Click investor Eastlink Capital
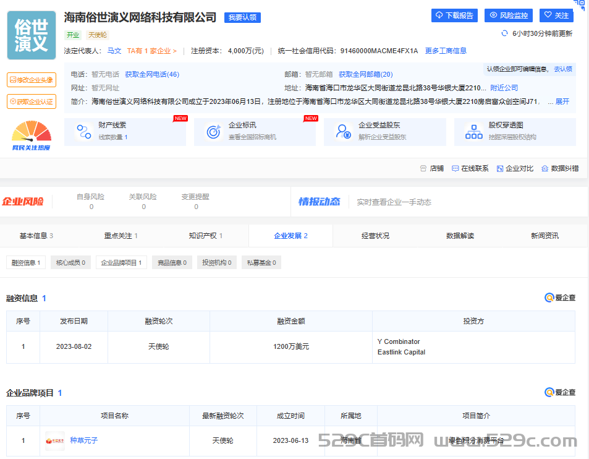589x459 pixels. pyautogui.click(x=401, y=352)
